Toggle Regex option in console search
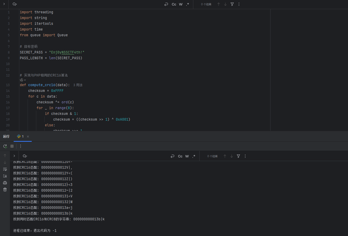348x236 pixels. (x=194, y=156)
